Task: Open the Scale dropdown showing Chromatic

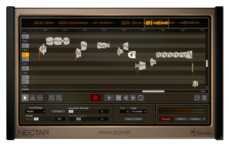Action: pyautogui.click(x=138, y=112)
